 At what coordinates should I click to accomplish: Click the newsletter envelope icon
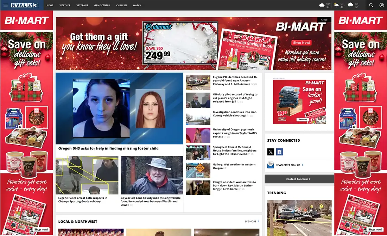pyautogui.click(x=271, y=165)
